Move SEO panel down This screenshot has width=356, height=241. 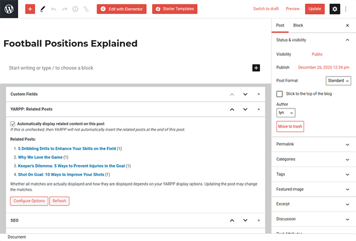[x=245, y=221]
